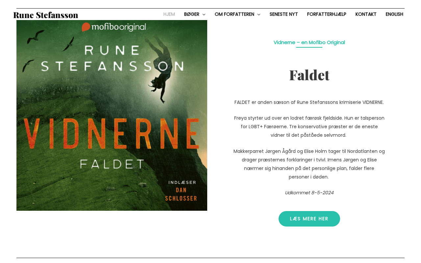Click the Udkommet 8-5-2024 release date text
Image resolution: width=421 pixels, height=263 pixels.
pos(309,193)
